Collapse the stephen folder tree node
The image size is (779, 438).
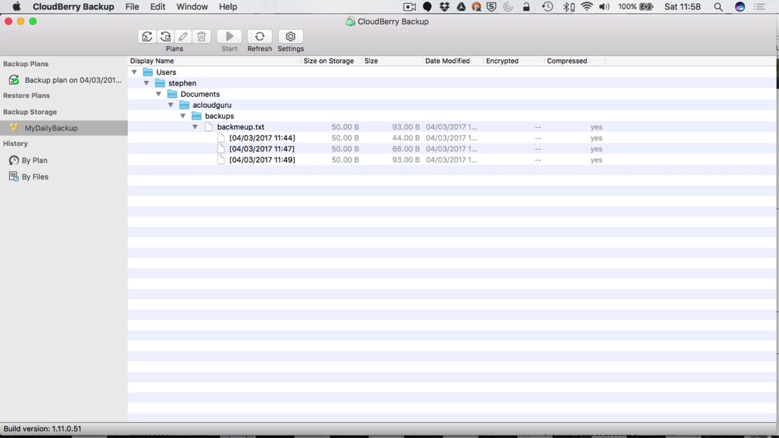pyautogui.click(x=146, y=83)
